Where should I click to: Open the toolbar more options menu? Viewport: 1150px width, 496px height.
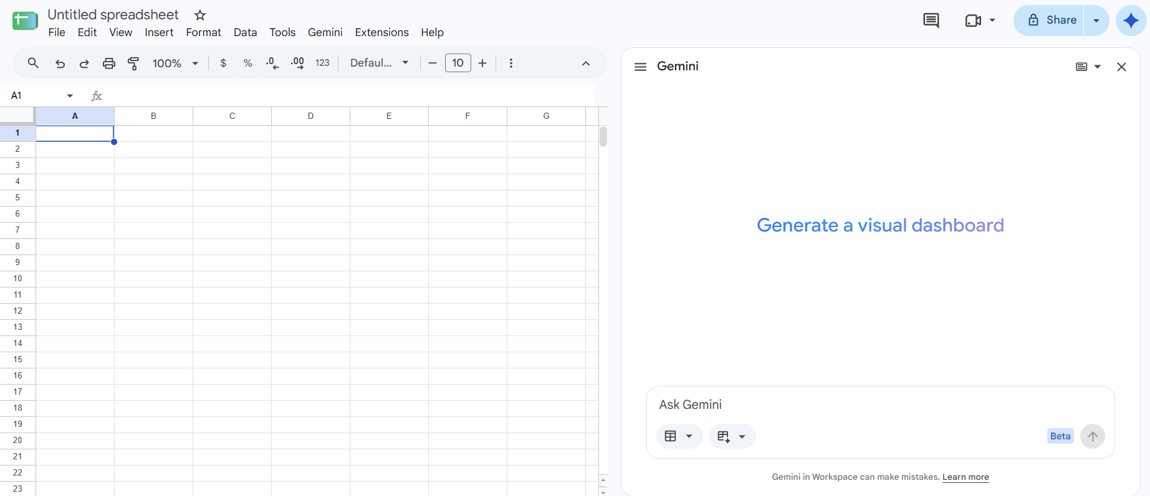click(511, 63)
